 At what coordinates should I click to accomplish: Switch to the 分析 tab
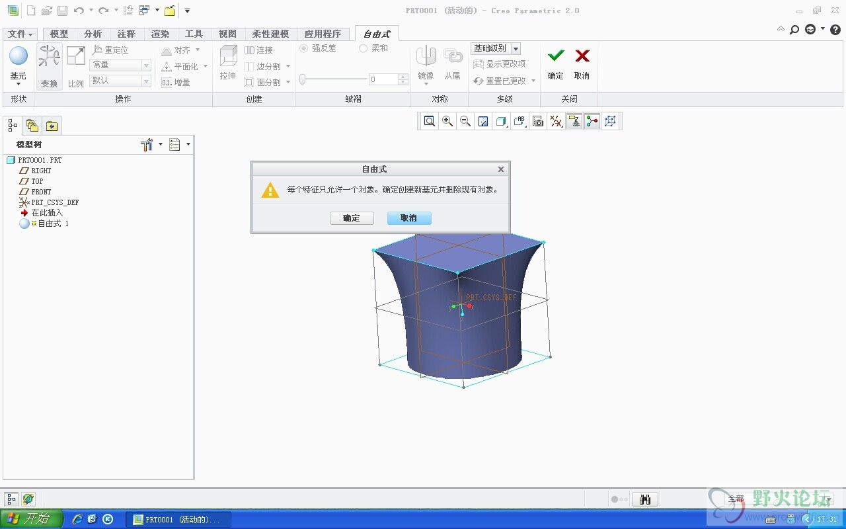pos(93,34)
